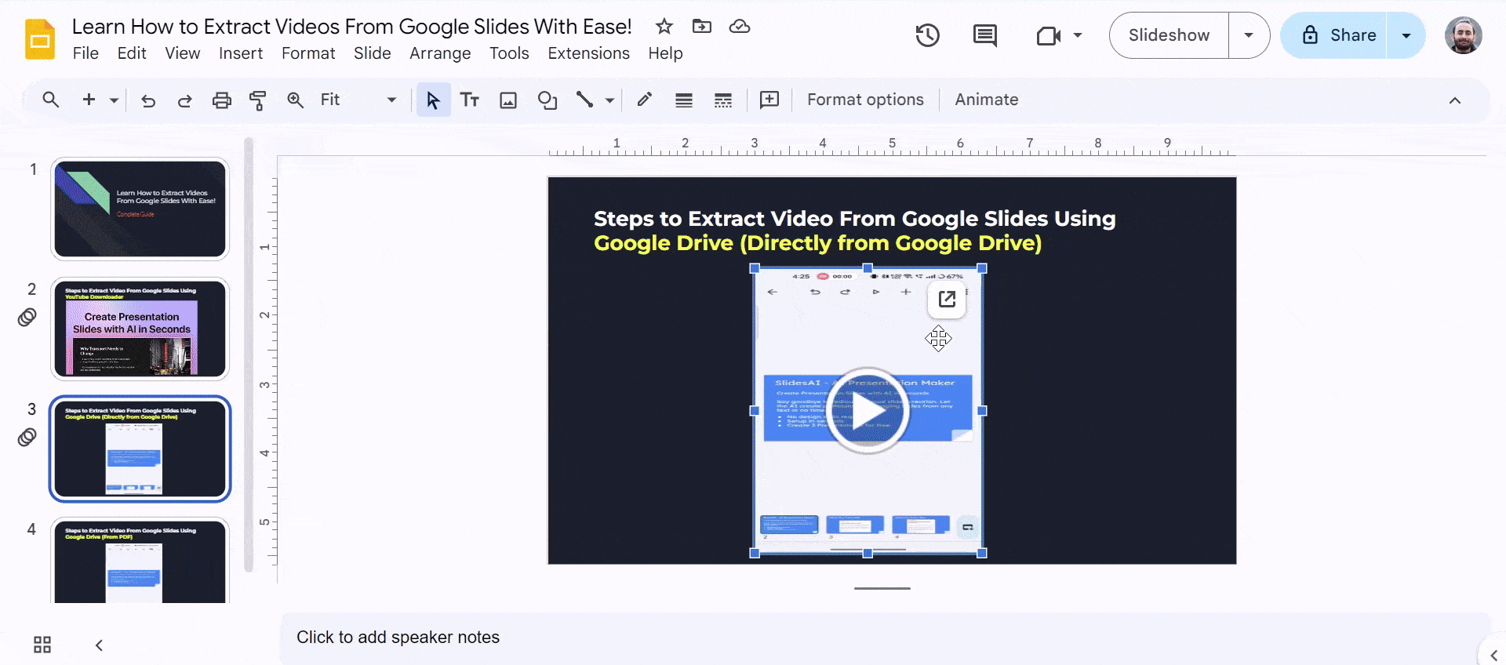The height and width of the screenshot is (665, 1506).
Task: Open the Arrange menu
Action: coord(440,53)
